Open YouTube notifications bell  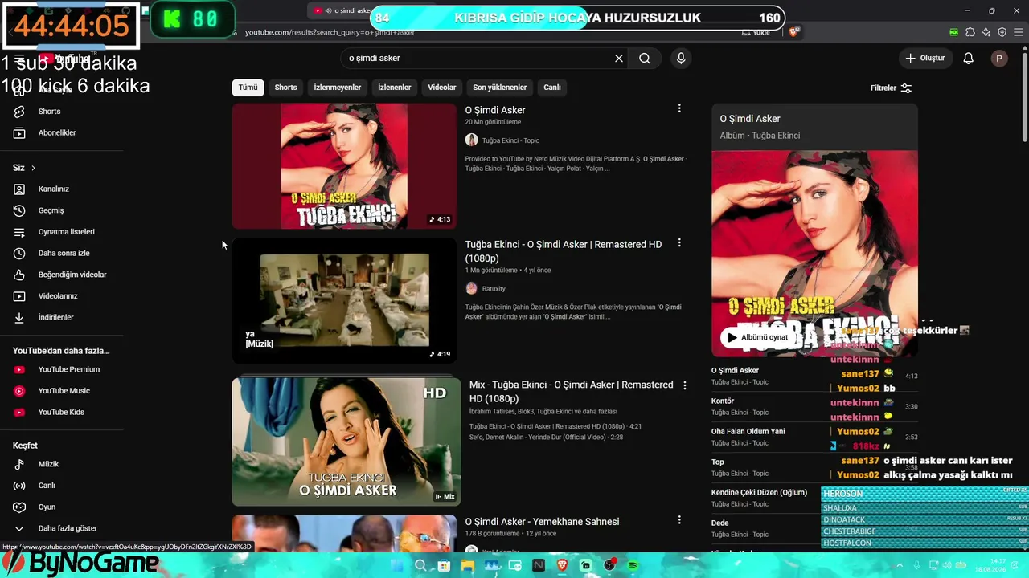tap(968, 58)
